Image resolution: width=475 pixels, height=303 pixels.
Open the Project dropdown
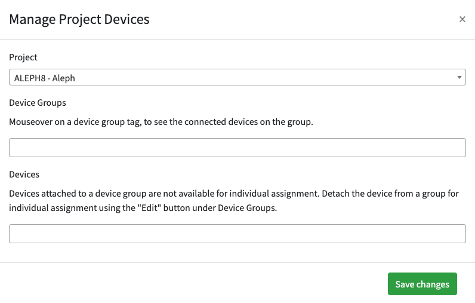tap(237, 78)
